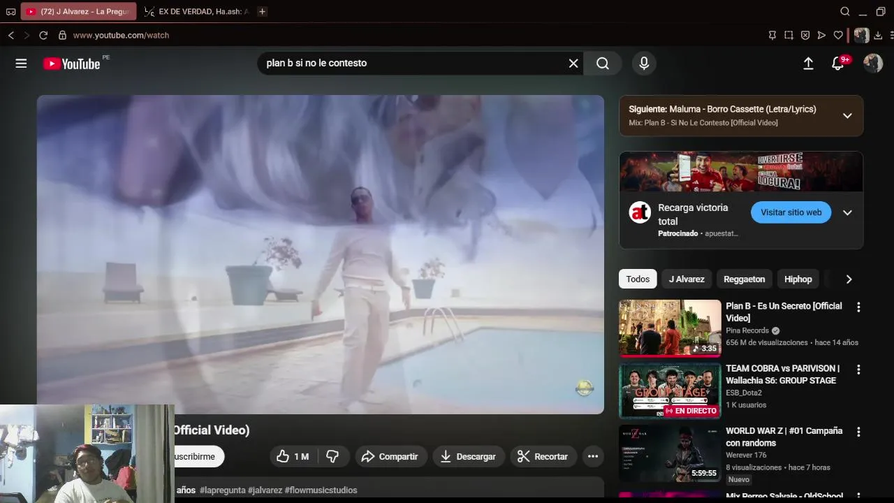Select the Todos filter chip
894x503 pixels.
tap(638, 279)
